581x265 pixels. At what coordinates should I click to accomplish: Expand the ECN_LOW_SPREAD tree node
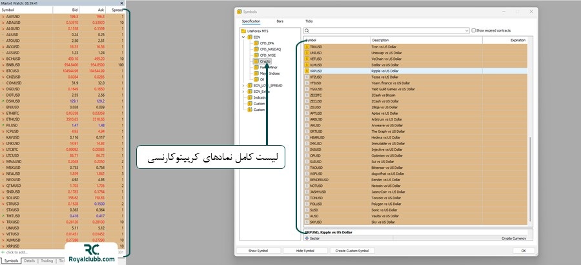pos(243,86)
